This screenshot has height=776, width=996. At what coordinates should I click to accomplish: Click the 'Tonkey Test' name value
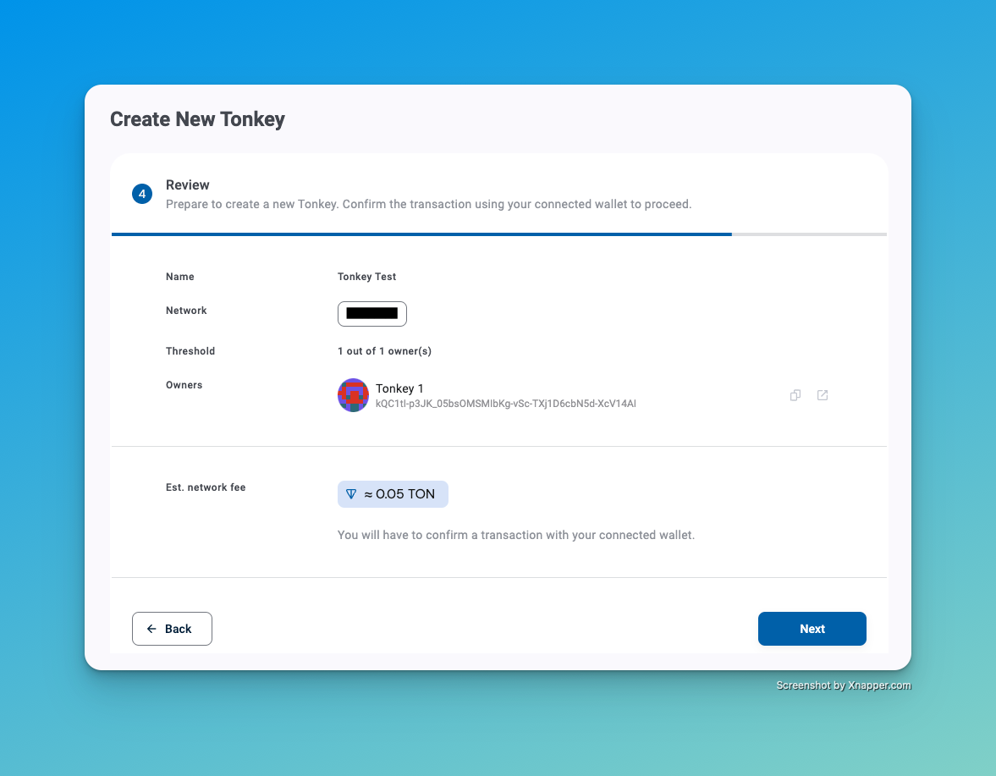[366, 276]
